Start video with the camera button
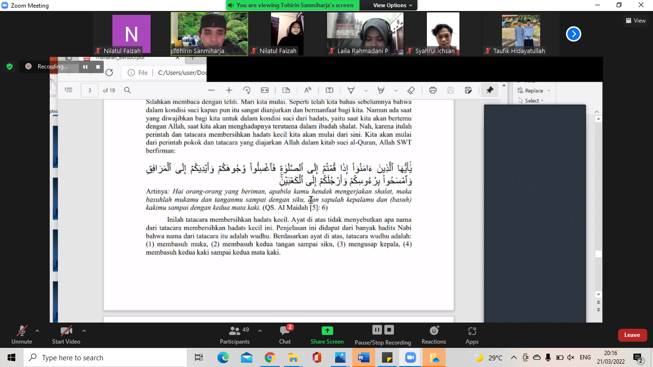This screenshot has width=653, height=367. 66,334
